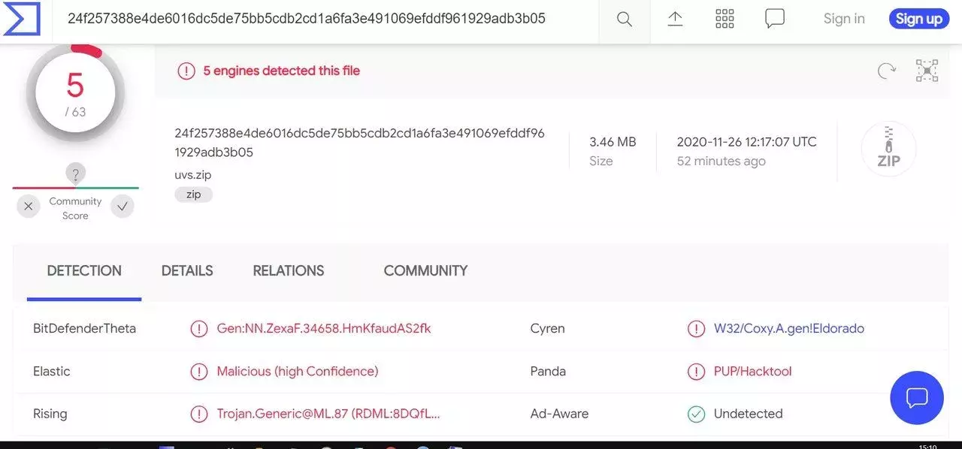Viewport: 962px width, 449px height.
Task: Click the Trojan.Generic@ML.87 result
Action: (x=328, y=414)
